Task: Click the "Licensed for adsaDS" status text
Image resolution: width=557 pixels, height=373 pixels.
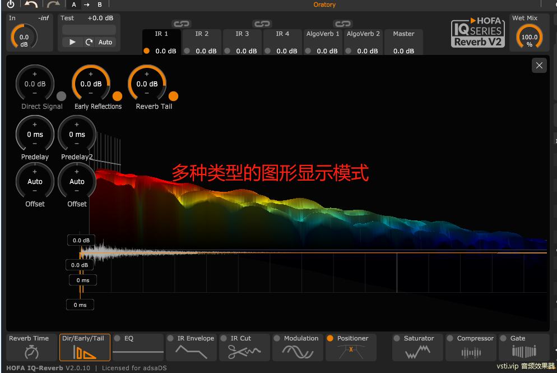Action: [134, 368]
